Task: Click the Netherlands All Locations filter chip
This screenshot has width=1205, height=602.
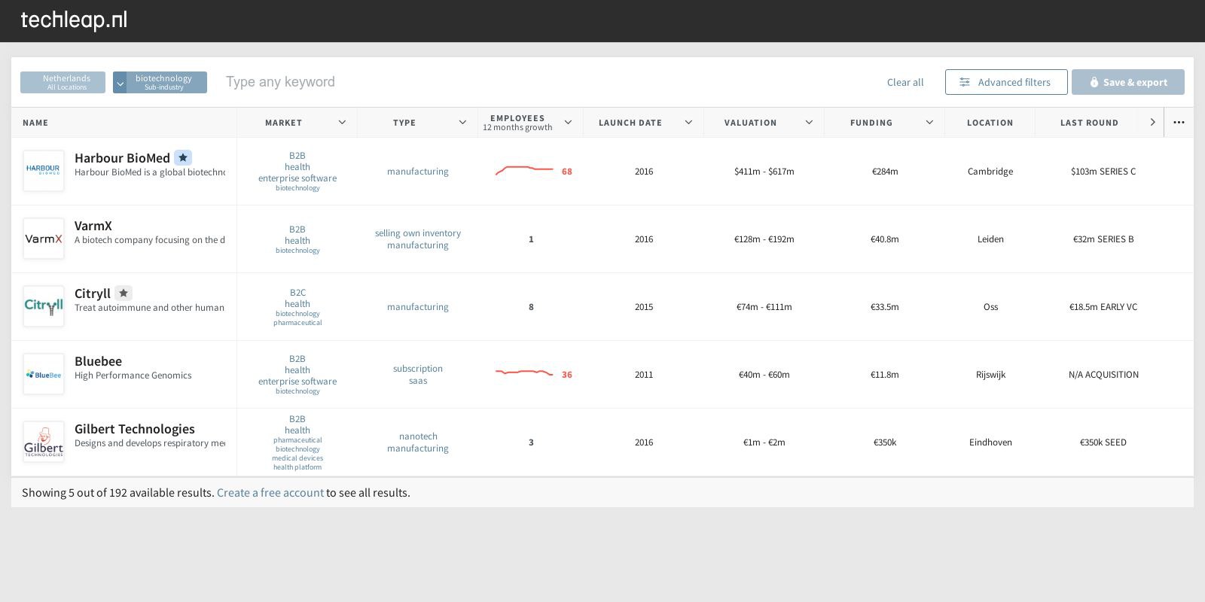Action: click(63, 82)
